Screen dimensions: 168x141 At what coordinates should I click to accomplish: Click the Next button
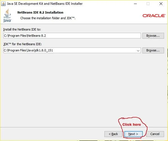(133, 134)
